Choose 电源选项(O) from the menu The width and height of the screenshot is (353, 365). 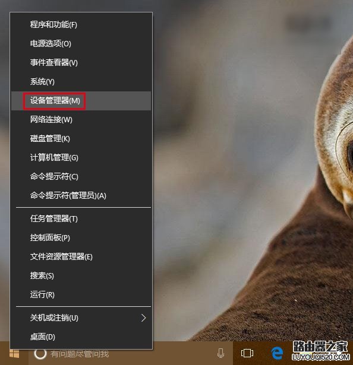(x=81, y=43)
